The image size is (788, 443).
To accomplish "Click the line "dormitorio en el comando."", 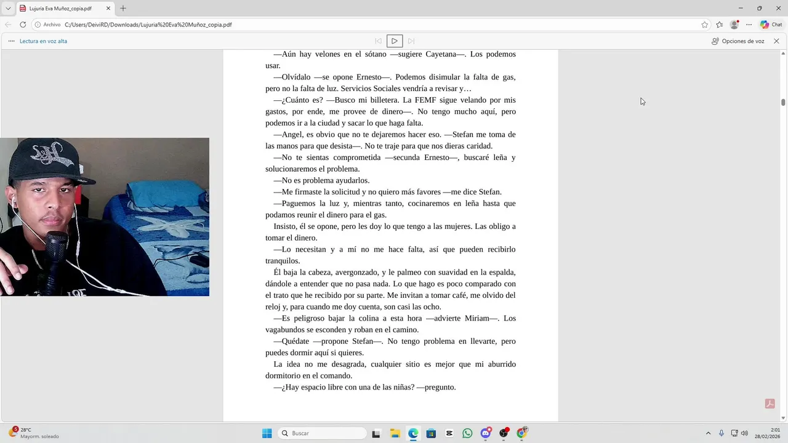I will click(x=308, y=376).
